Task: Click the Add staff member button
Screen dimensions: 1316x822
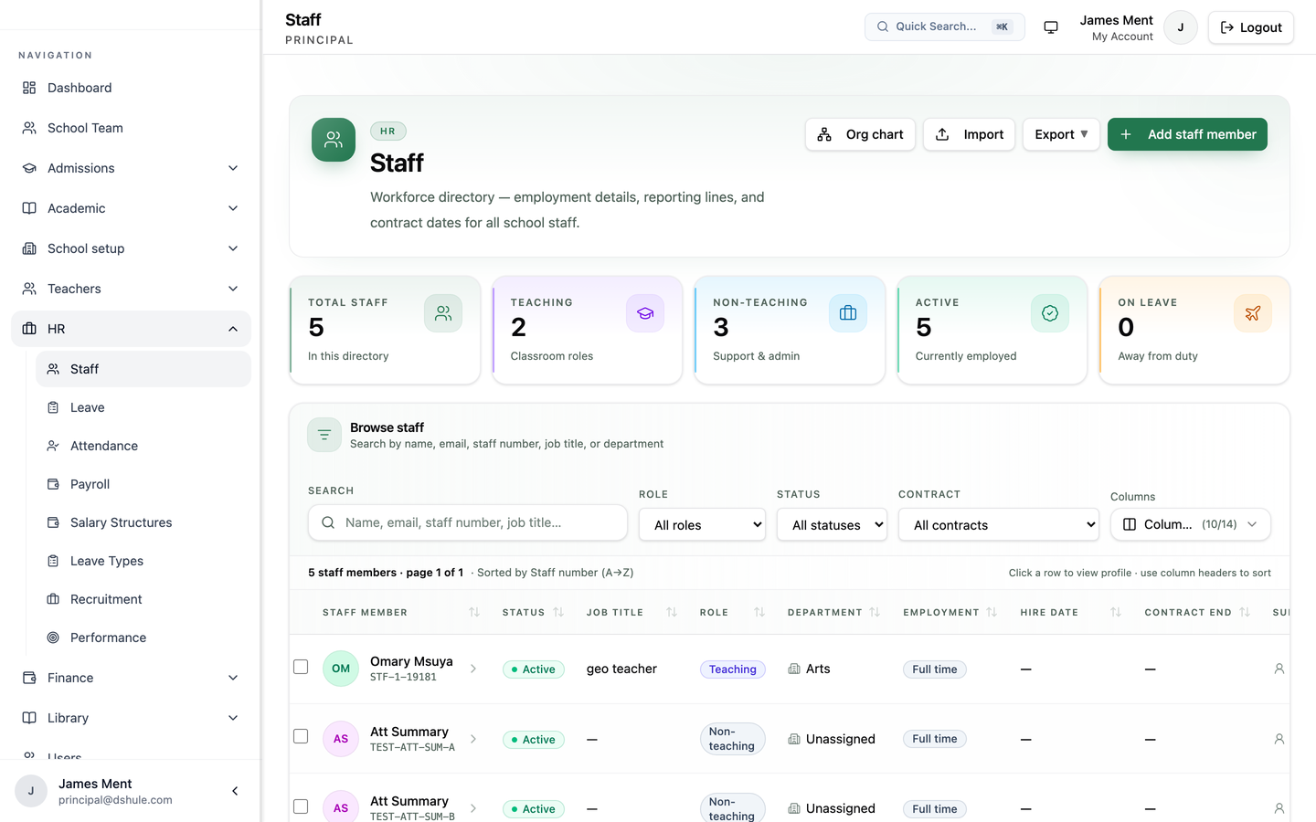Action: pos(1187,134)
